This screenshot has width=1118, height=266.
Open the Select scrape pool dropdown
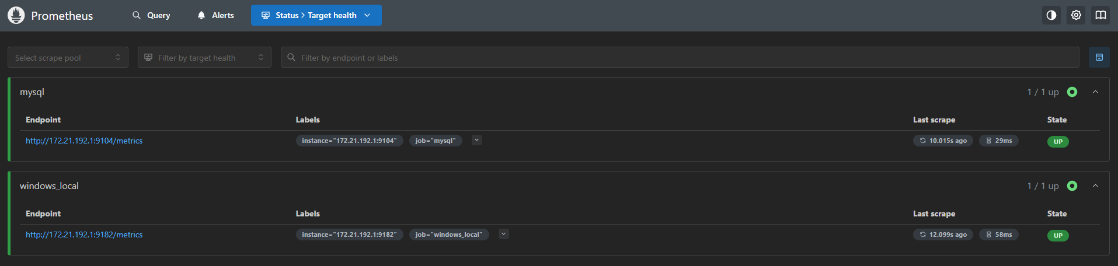click(68, 57)
